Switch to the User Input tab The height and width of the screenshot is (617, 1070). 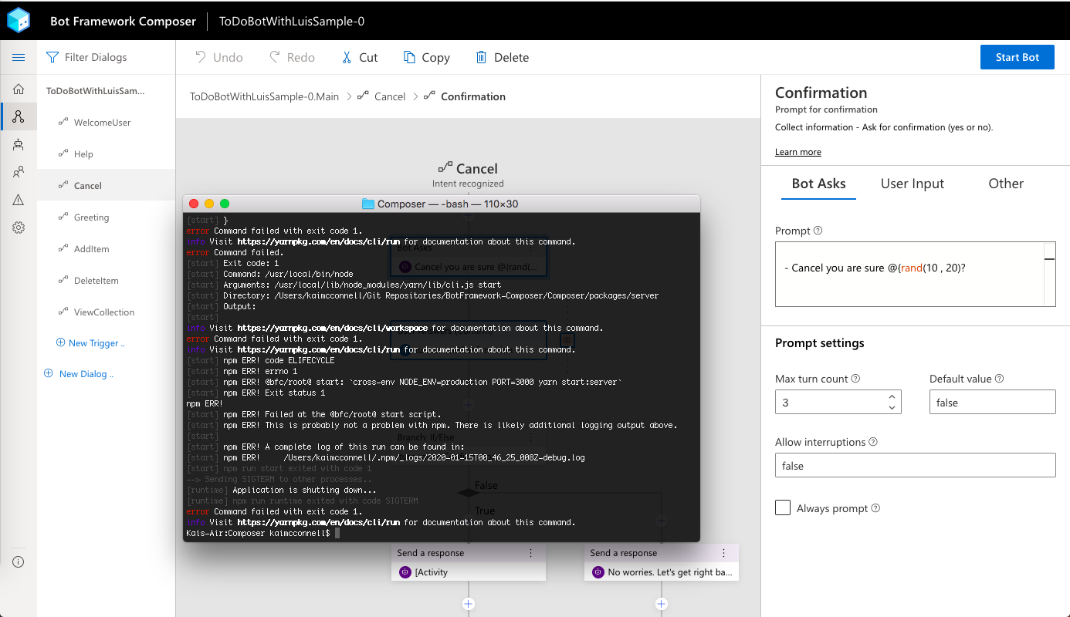coord(913,184)
